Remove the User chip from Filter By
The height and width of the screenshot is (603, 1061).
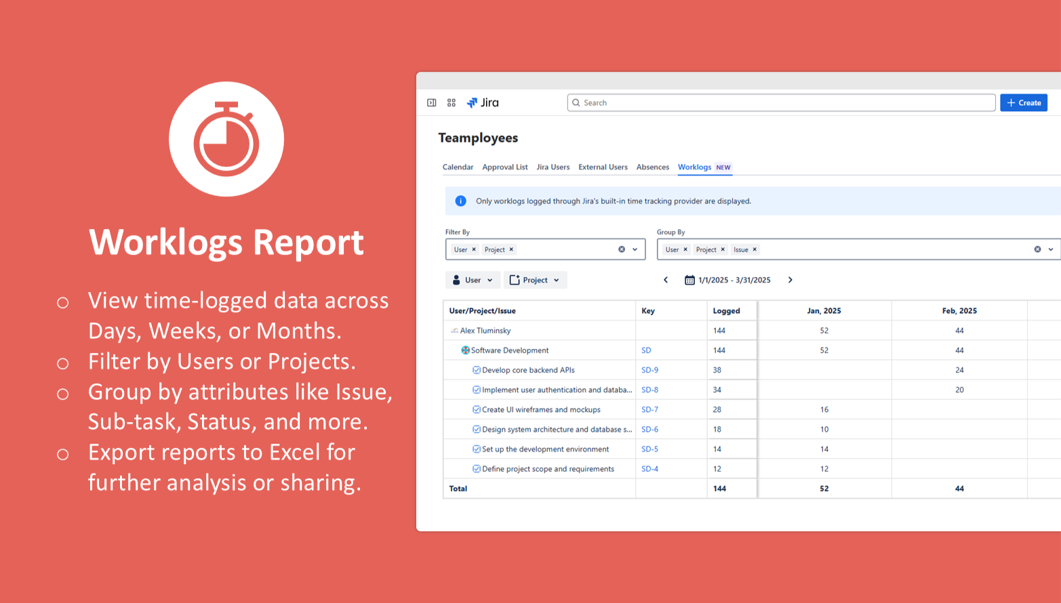pyautogui.click(x=474, y=249)
